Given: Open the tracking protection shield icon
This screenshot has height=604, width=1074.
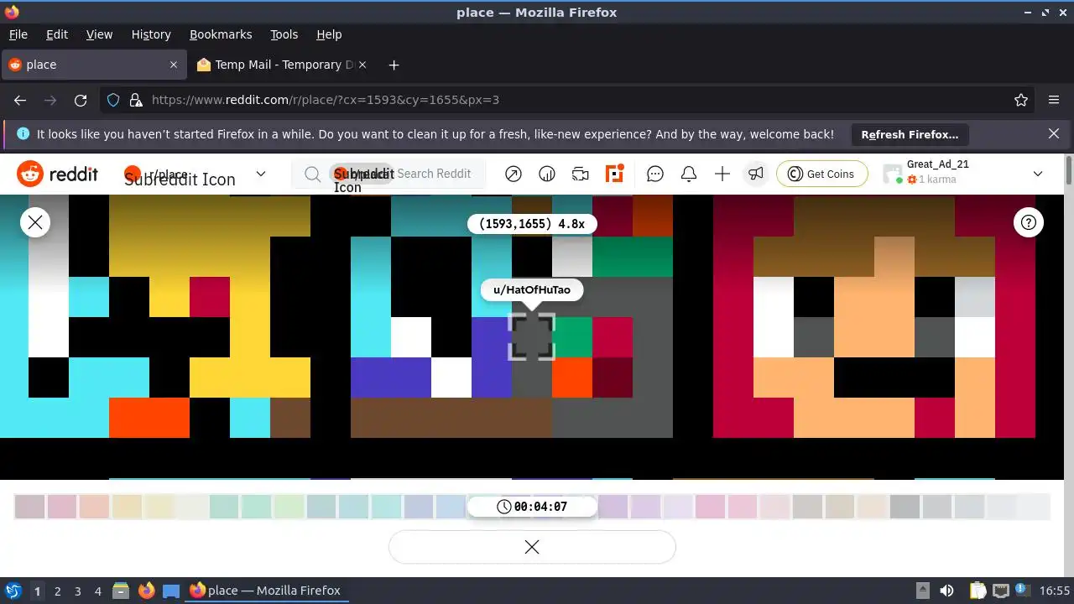Looking at the screenshot, I should click(x=113, y=100).
